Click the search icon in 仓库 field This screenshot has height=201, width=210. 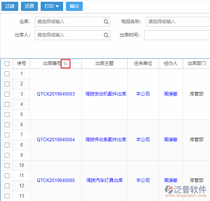click(x=106, y=22)
